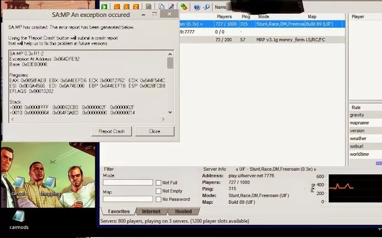Image resolution: width=382 pixels, height=238 pixels.
Task: Click the gray master list icon
Action: (148, 7)
